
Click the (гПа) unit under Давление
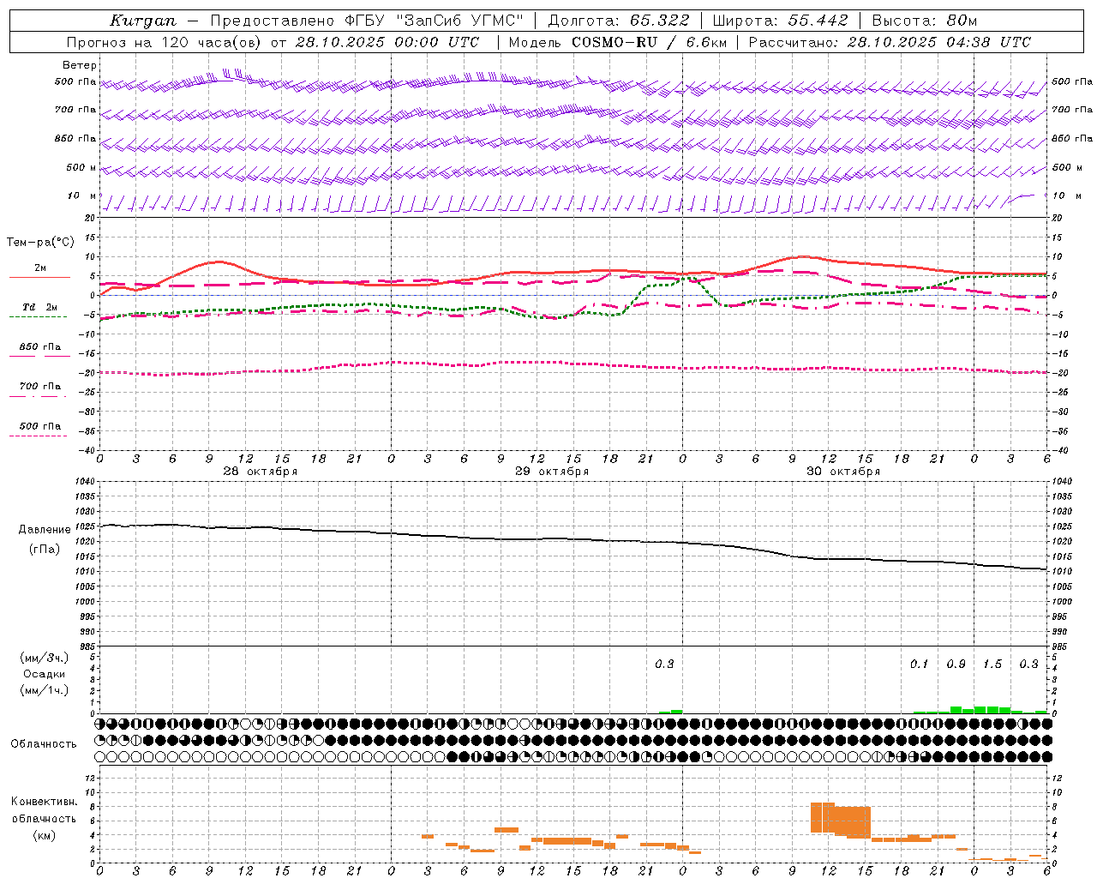tap(45, 550)
